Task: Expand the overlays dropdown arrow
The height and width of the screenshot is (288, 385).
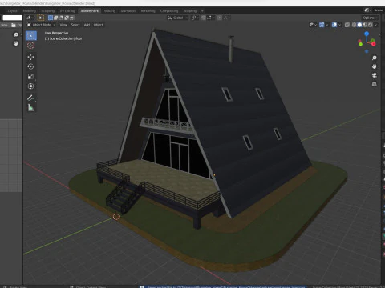Action: (x=339, y=25)
